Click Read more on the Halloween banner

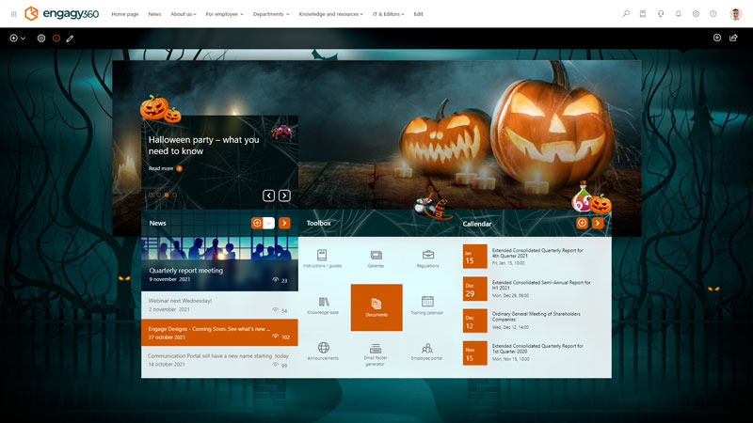165,168
